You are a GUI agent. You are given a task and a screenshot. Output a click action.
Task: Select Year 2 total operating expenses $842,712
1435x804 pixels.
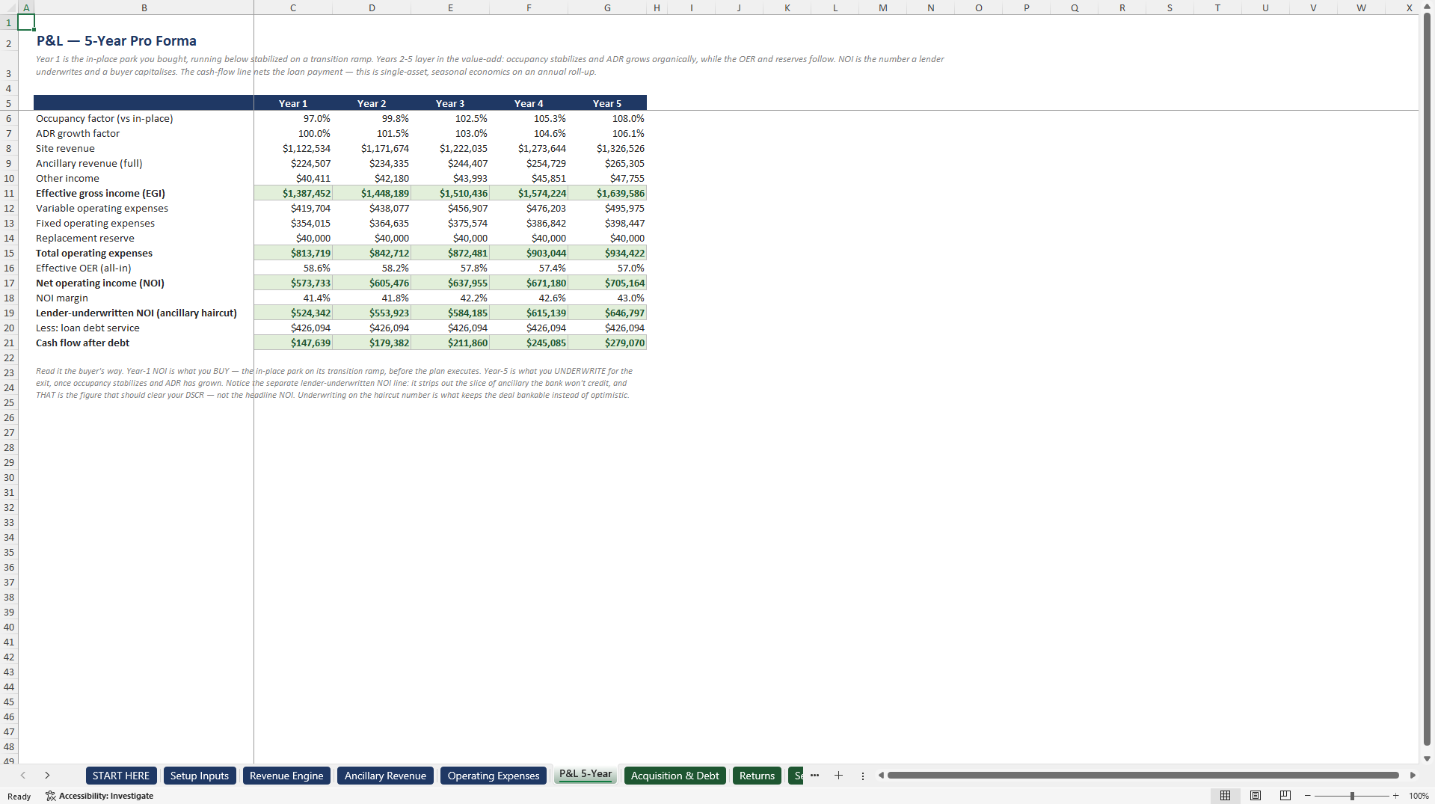pyautogui.click(x=372, y=253)
